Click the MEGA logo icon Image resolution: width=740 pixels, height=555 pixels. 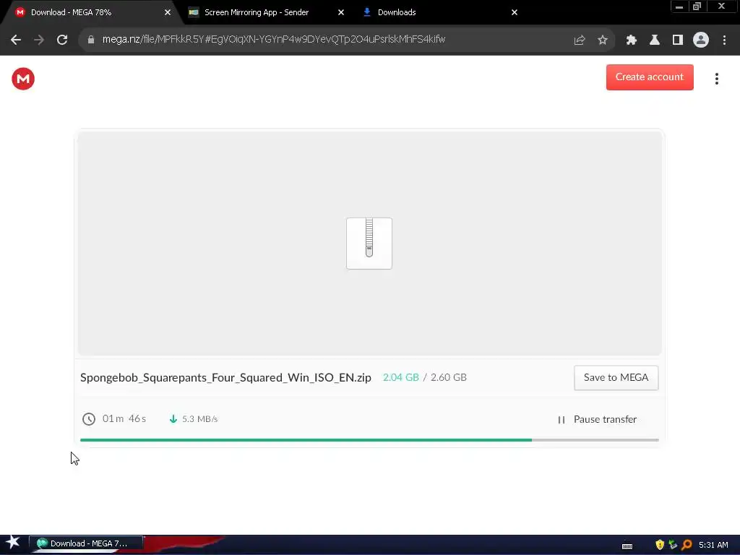click(x=23, y=79)
